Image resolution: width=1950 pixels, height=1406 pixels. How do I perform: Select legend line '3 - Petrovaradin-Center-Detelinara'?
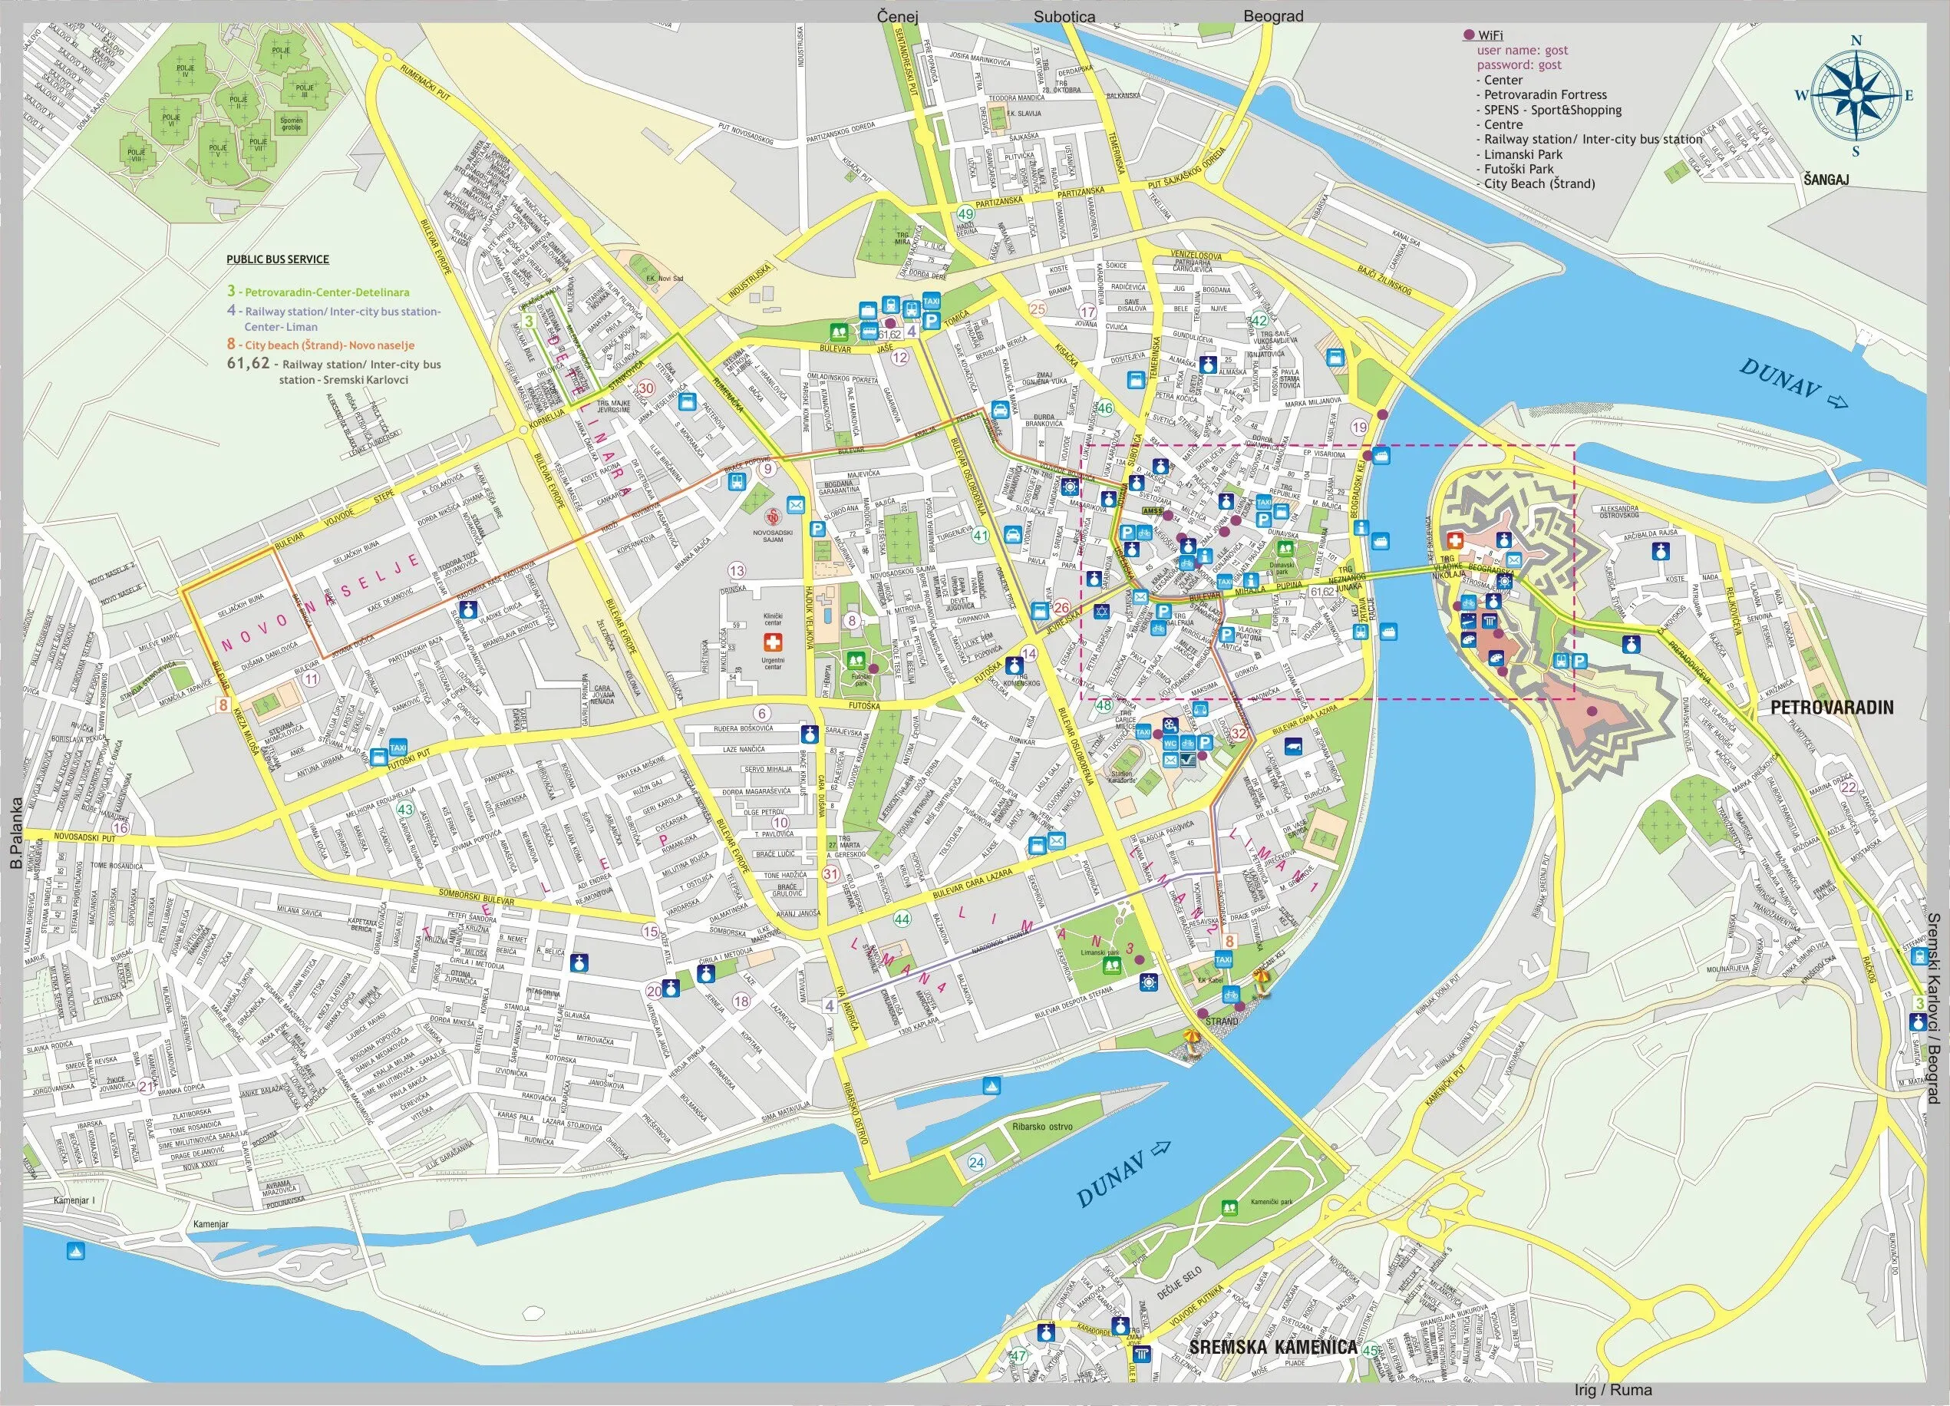tap(318, 292)
